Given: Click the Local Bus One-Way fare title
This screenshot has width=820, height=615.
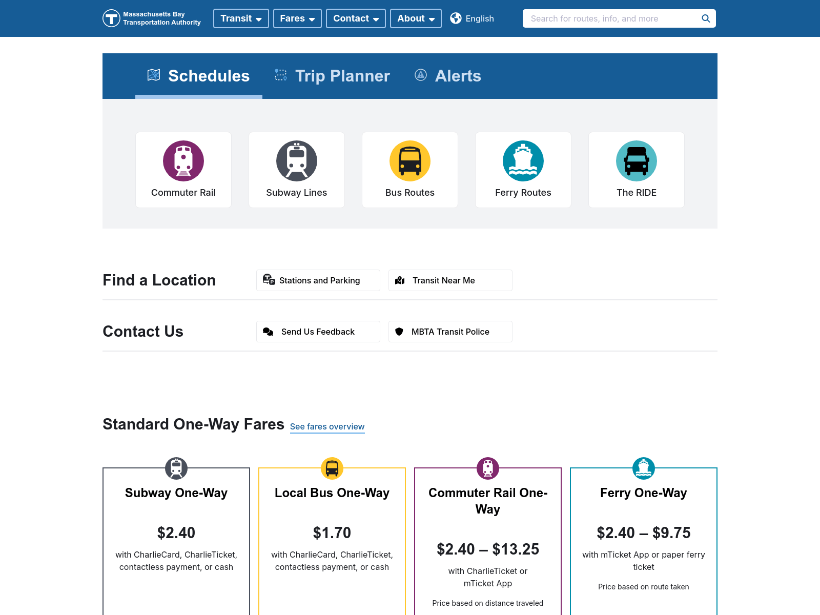Looking at the screenshot, I should [332, 493].
